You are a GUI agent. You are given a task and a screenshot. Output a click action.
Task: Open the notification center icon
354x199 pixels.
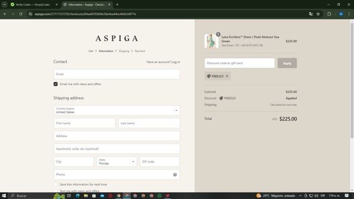pyautogui.click(x=347, y=196)
